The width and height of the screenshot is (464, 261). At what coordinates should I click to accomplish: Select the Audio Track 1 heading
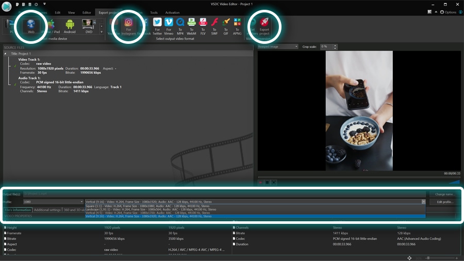click(29, 78)
